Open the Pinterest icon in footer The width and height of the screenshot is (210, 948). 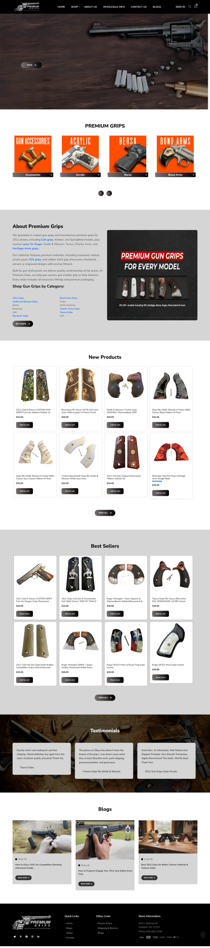[x=21, y=937]
